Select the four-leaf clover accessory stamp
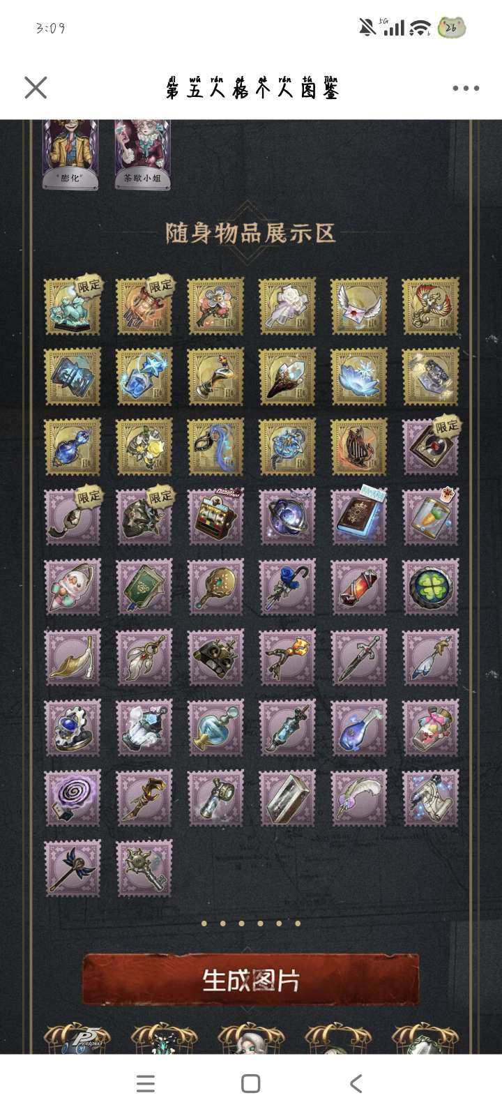The height and width of the screenshot is (1116, 502). tap(430, 587)
